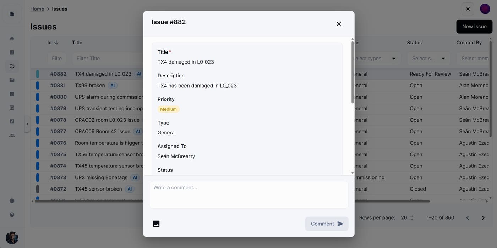The image size is (497, 248).
Task: Go to Home breadcrumb link
Action: [x=37, y=9]
